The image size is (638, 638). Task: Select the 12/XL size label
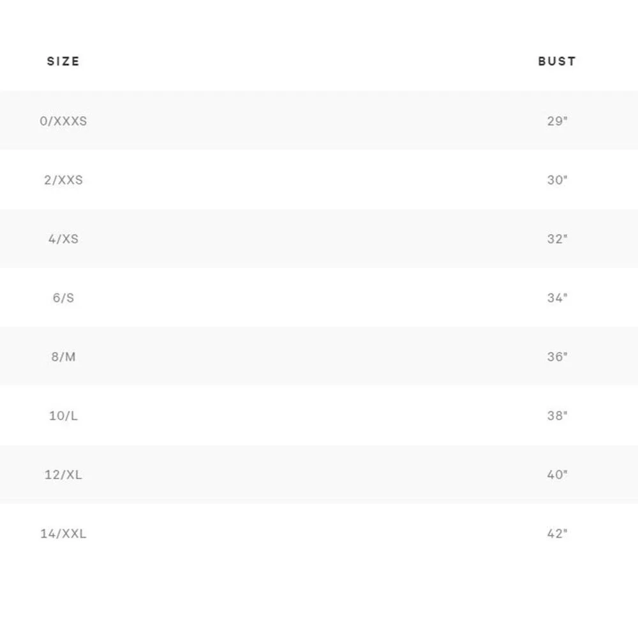click(63, 475)
